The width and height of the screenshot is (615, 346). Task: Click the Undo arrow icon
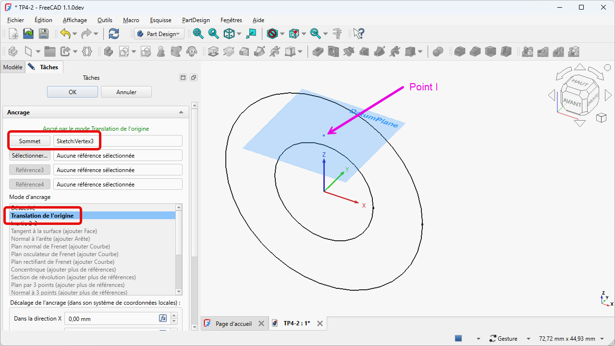[65, 34]
